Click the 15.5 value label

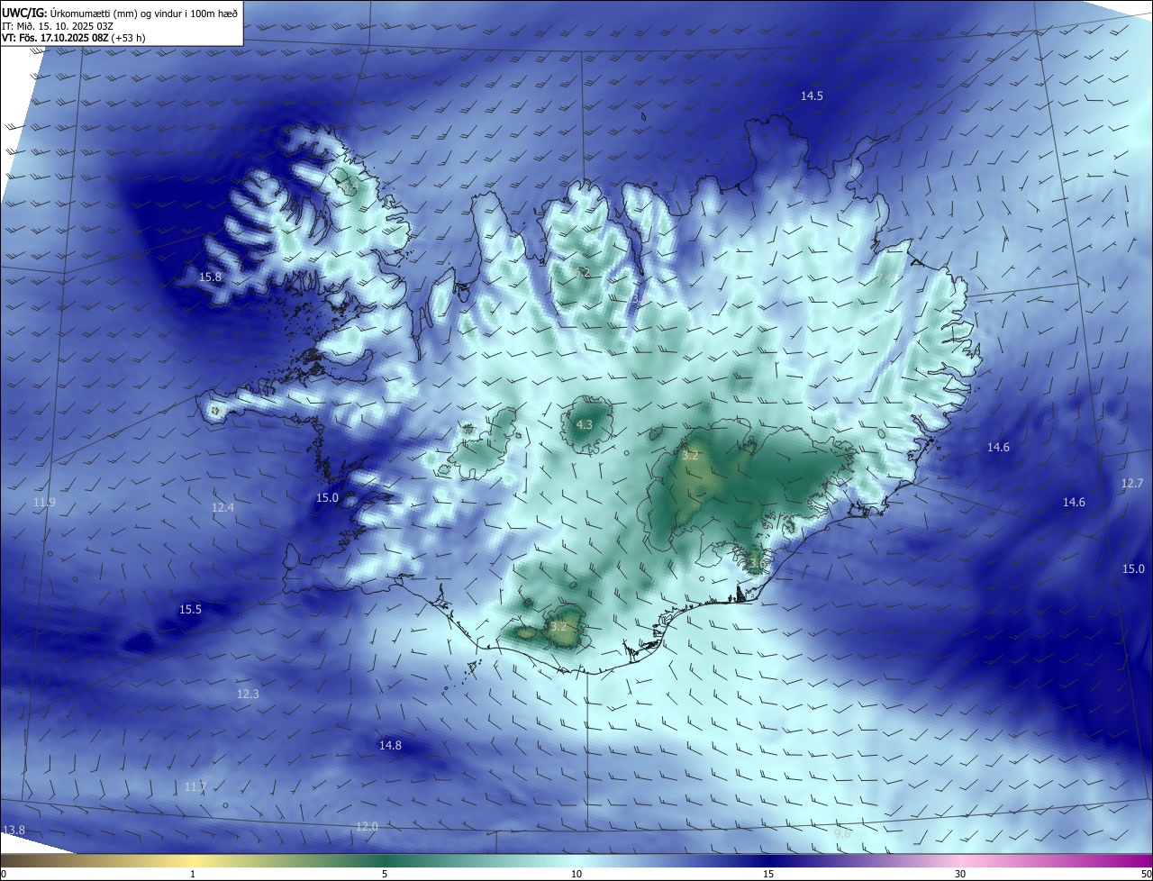190,610
